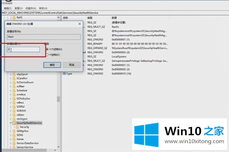
Task: Select the Sense key name
Action: pyautogui.click(x=20, y=139)
